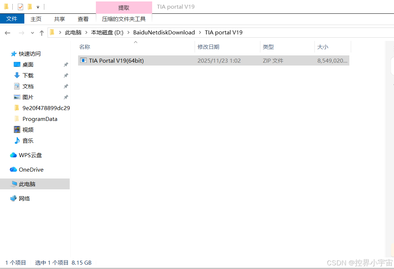Navigate to 本地磁盘 (D:) in the address bar
The image size is (394, 269).
107,33
